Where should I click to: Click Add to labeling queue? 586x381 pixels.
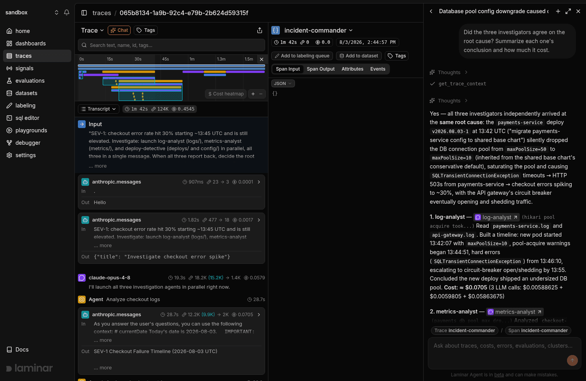coord(302,56)
